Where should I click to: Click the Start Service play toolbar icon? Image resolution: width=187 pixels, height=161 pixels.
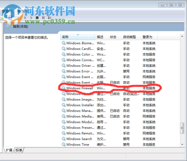click(25, 18)
